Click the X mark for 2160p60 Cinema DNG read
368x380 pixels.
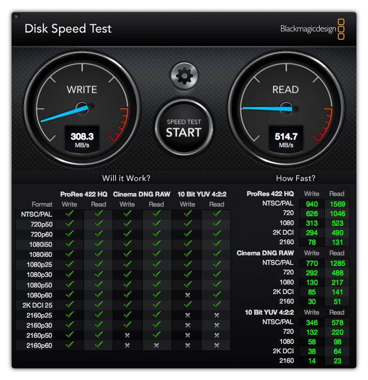[x=156, y=345]
